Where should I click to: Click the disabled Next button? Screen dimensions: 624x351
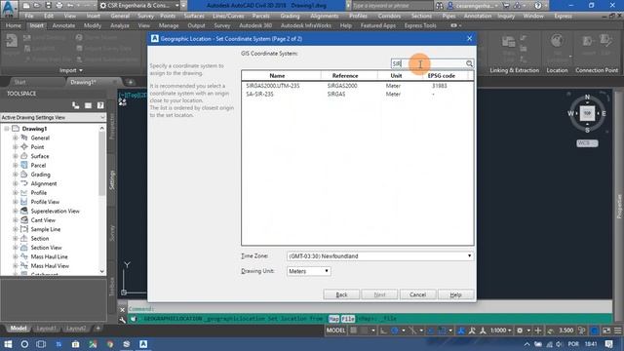379,294
